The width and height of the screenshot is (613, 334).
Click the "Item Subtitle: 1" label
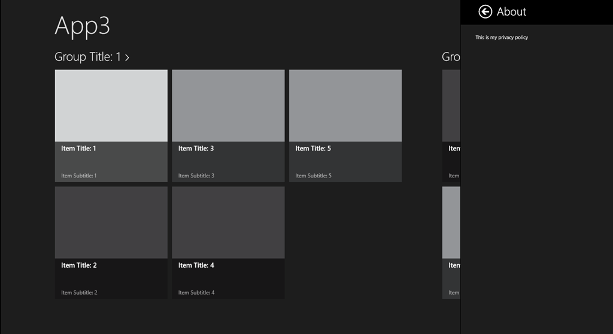[79, 176]
